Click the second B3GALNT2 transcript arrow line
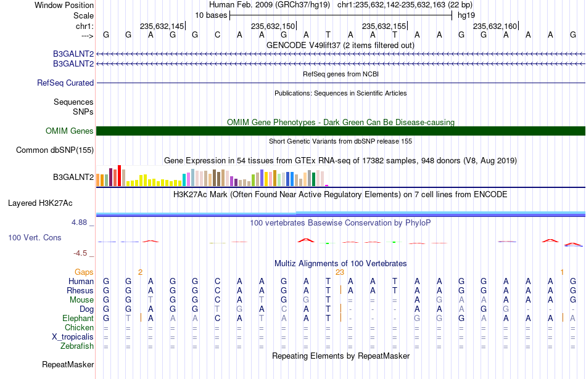Image resolution: width=586 pixels, height=379 pixels. click(x=340, y=64)
